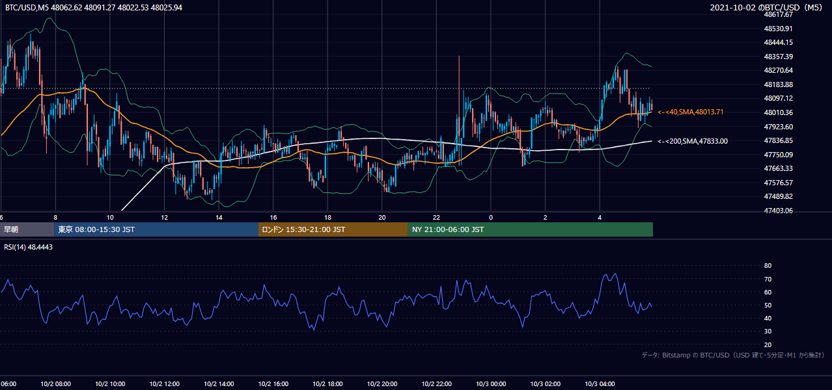Click price axis label 48530.91
Viewport: 832px width, 390px height.
click(x=778, y=29)
